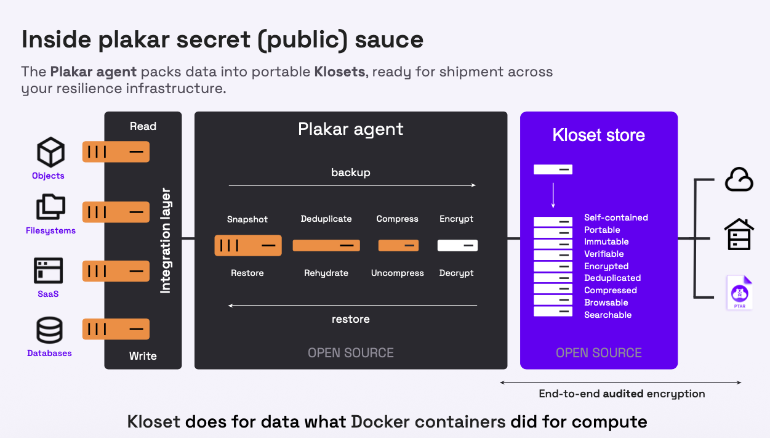
Task: Click the cloud storage icon
Action: coord(739,180)
